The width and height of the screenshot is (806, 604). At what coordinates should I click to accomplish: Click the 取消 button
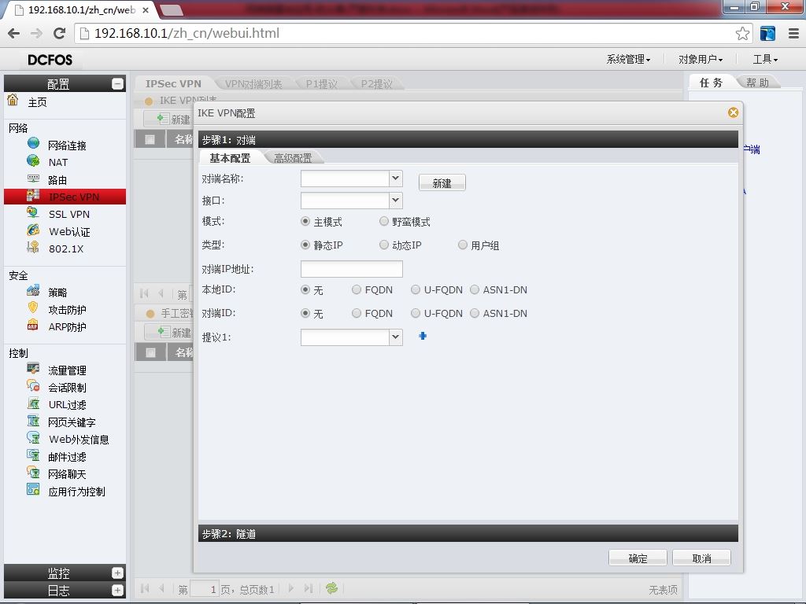[x=701, y=558]
